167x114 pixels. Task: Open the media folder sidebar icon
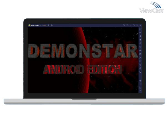[140, 61]
